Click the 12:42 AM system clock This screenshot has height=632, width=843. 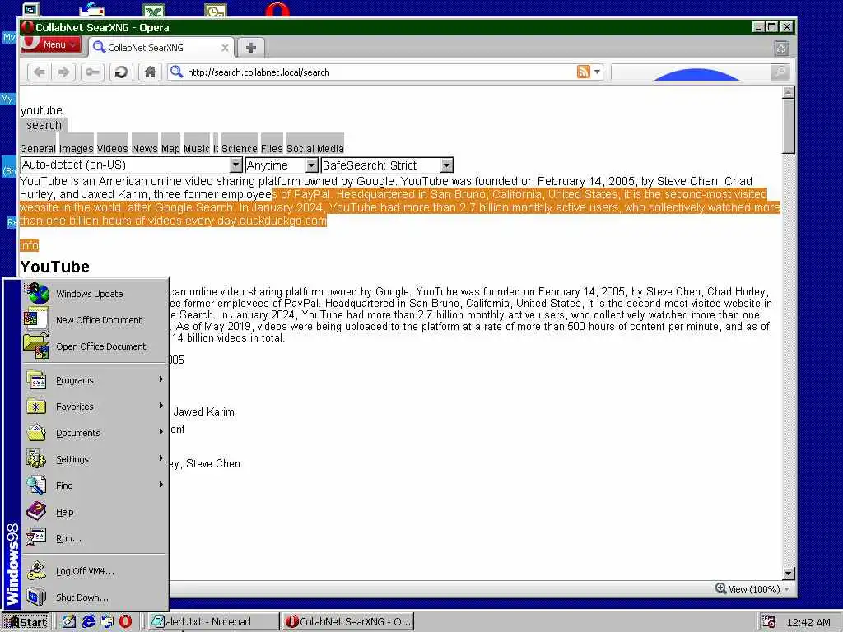pos(808,622)
